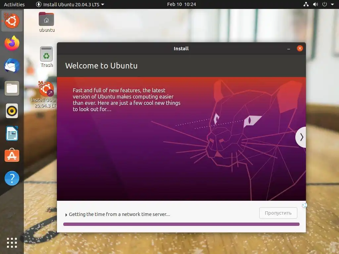The width and height of the screenshot is (339, 254).
Task: Open LibreOffice Writer from the dock
Action: [12, 134]
